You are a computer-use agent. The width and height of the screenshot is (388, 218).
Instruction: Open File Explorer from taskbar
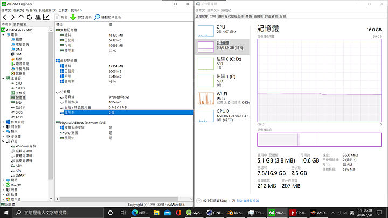click(x=156, y=213)
